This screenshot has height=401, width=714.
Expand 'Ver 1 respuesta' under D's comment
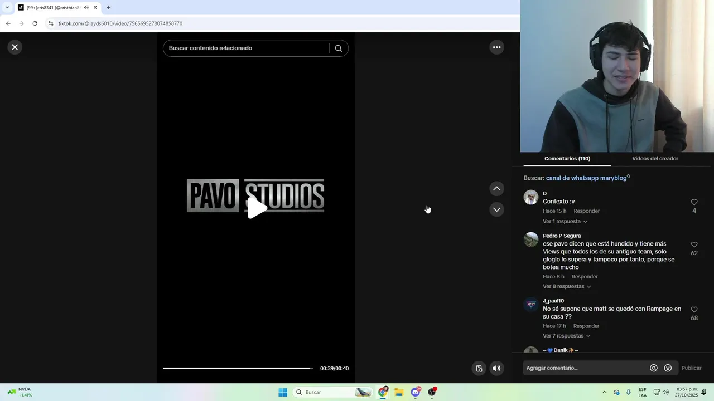[x=565, y=222]
